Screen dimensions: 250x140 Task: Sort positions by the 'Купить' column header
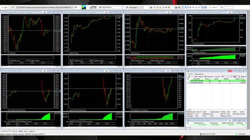click(x=216, y=79)
